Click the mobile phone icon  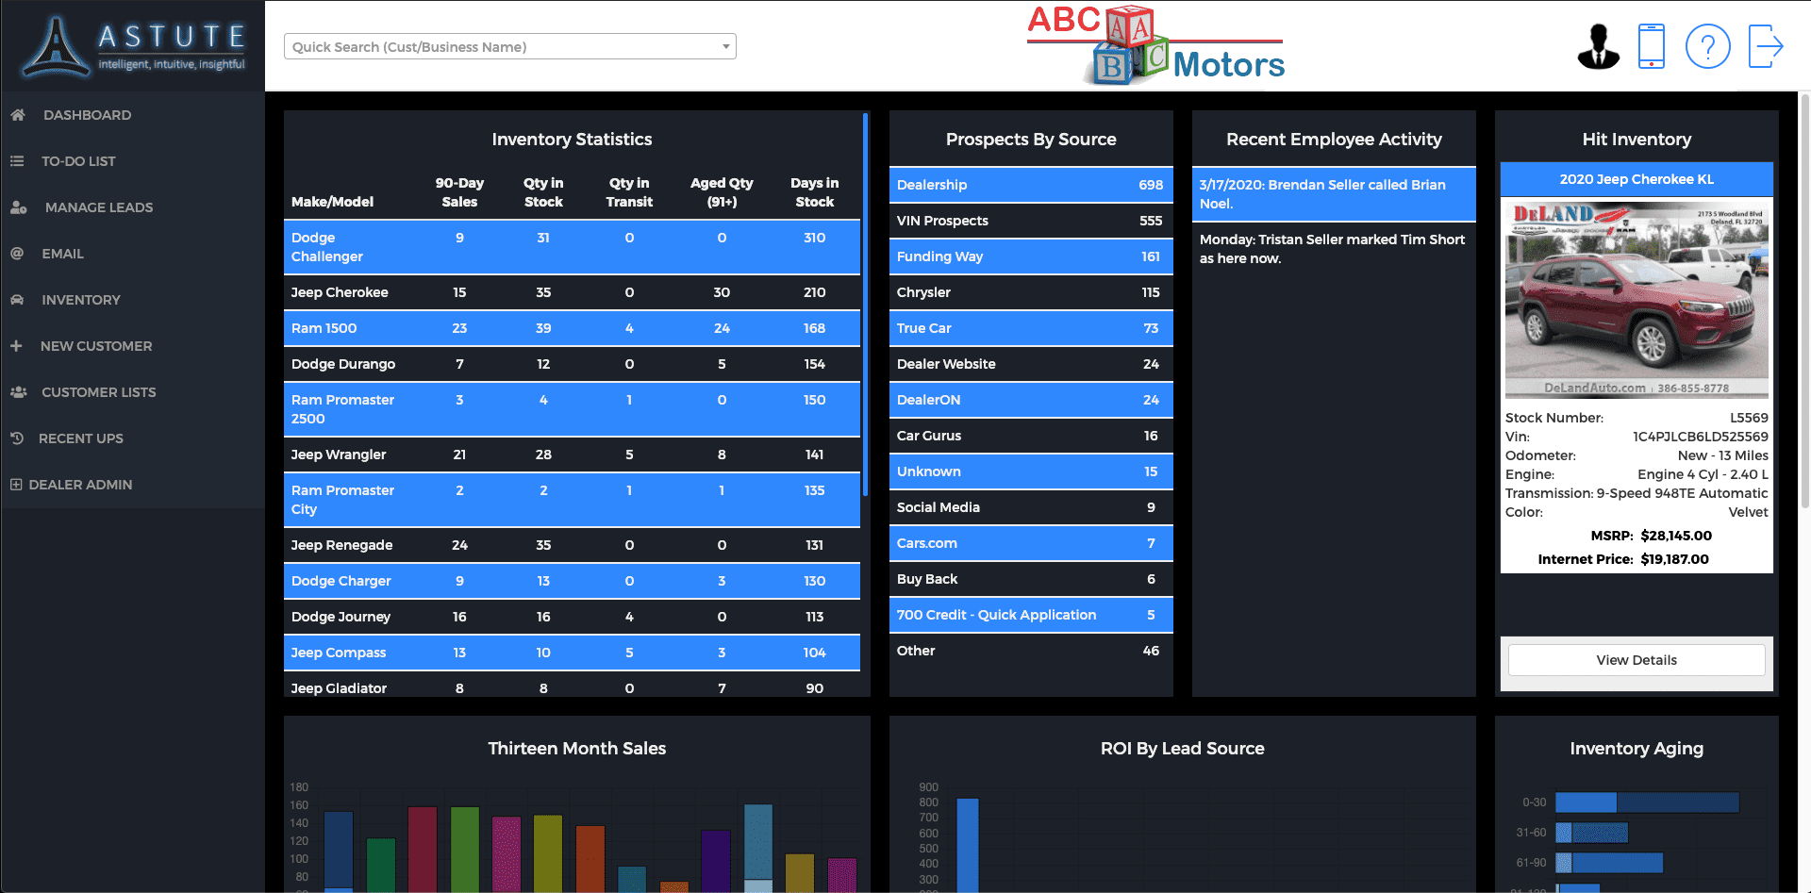(1652, 45)
